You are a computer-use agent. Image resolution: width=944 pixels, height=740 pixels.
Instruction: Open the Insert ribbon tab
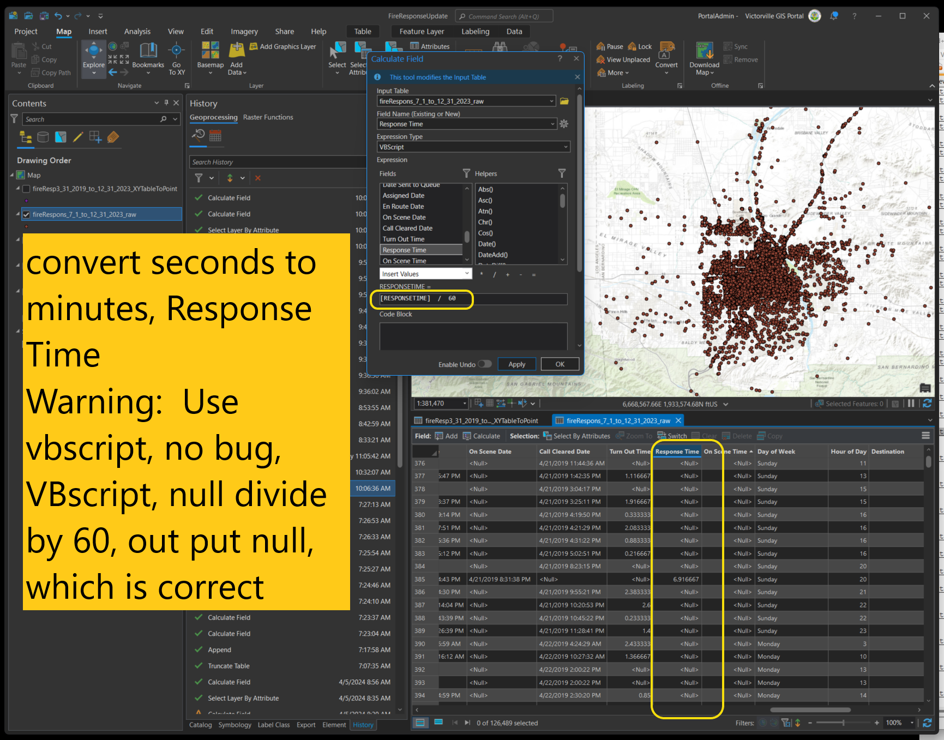pos(98,32)
